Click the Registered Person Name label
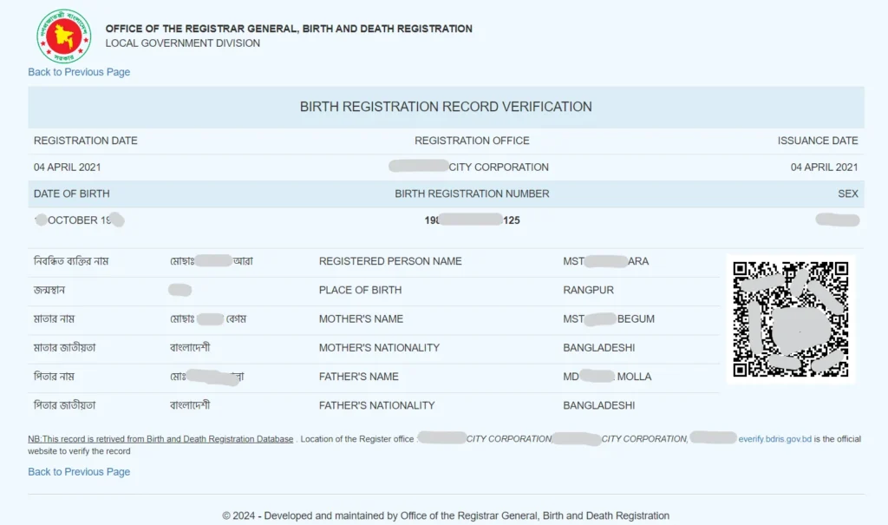888x525 pixels. (x=390, y=261)
